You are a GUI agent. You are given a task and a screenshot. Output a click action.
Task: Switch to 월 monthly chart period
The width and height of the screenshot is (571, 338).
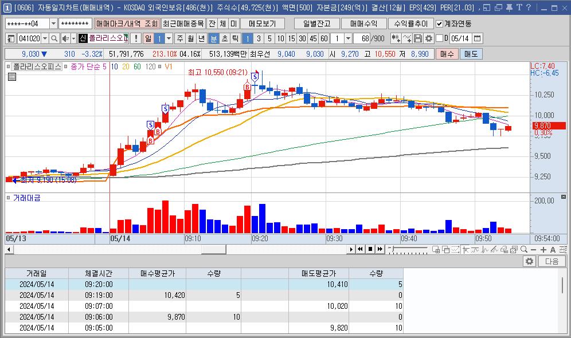[191, 38]
